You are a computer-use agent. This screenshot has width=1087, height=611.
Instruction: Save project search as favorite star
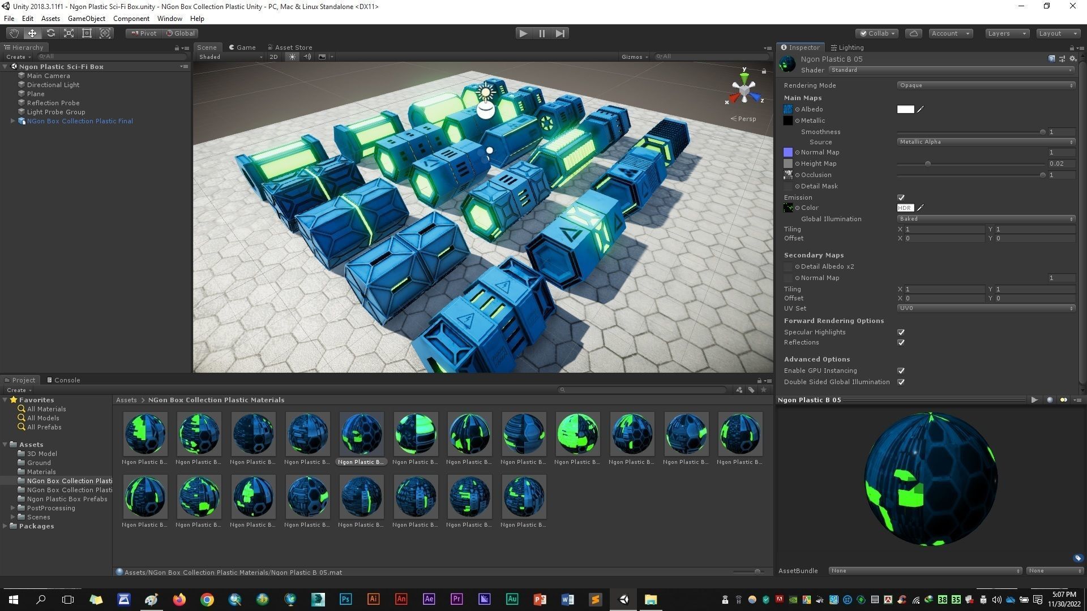tap(764, 390)
